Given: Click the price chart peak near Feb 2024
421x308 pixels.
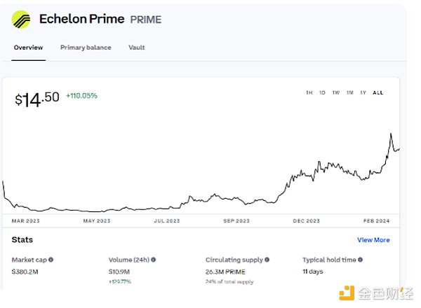Looking at the screenshot, I should [x=390, y=133].
